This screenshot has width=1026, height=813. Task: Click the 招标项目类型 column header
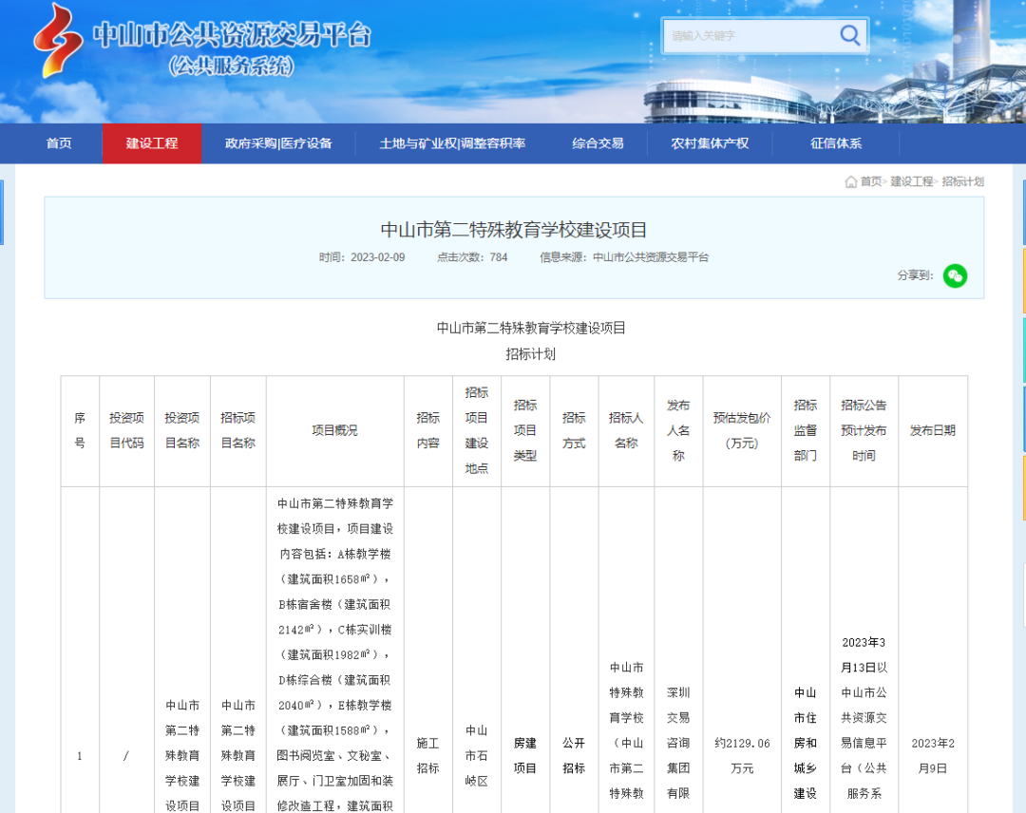[524, 430]
